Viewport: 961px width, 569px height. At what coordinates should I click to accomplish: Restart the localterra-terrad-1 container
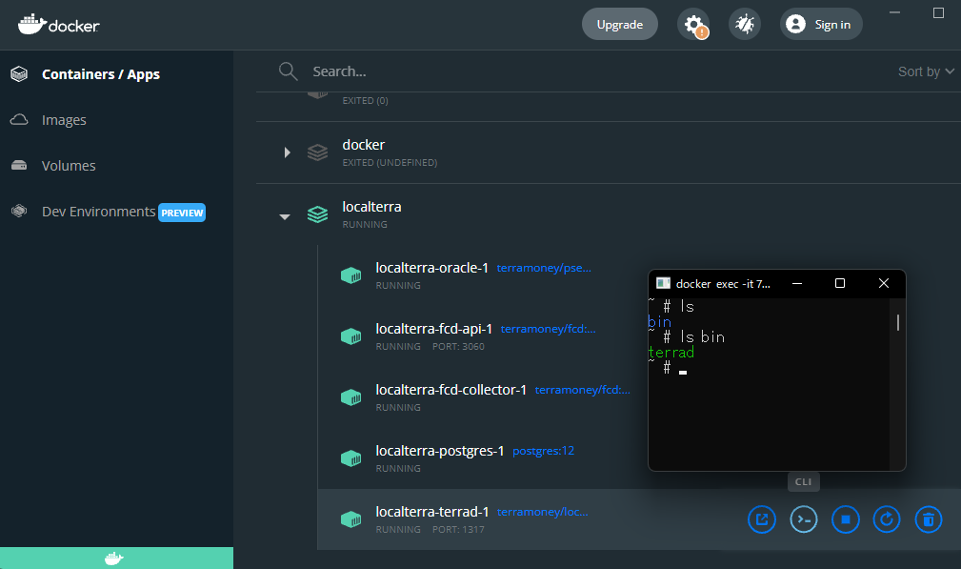pyautogui.click(x=887, y=519)
